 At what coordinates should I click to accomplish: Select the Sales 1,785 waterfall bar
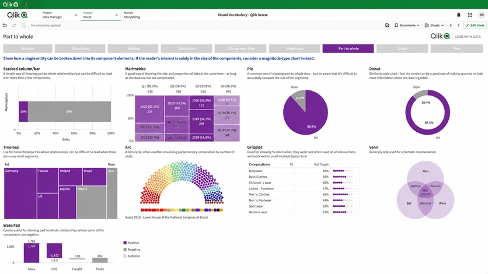(x=32, y=253)
